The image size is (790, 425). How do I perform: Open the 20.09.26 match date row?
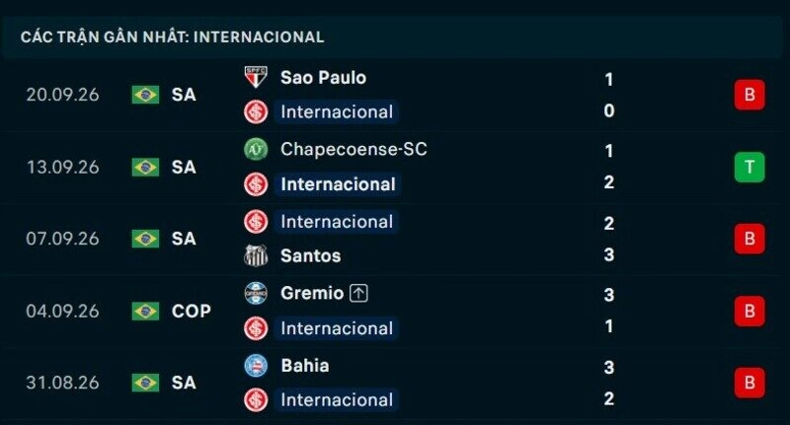tap(395, 95)
